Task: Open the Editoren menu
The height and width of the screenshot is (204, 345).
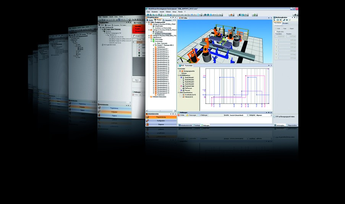Action: pos(168,12)
